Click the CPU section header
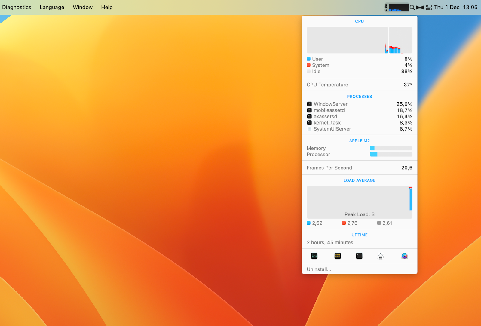Image resolution: width=481 pixels, height=326 pixels. point(360,21)
